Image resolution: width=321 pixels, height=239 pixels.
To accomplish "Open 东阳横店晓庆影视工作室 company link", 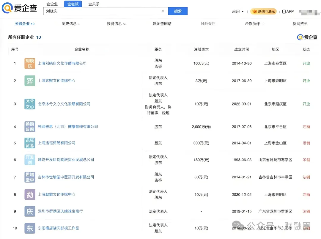I will [59, 228].
